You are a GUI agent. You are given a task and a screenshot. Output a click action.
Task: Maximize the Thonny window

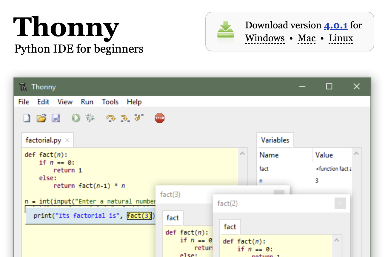tap(329, 87)
